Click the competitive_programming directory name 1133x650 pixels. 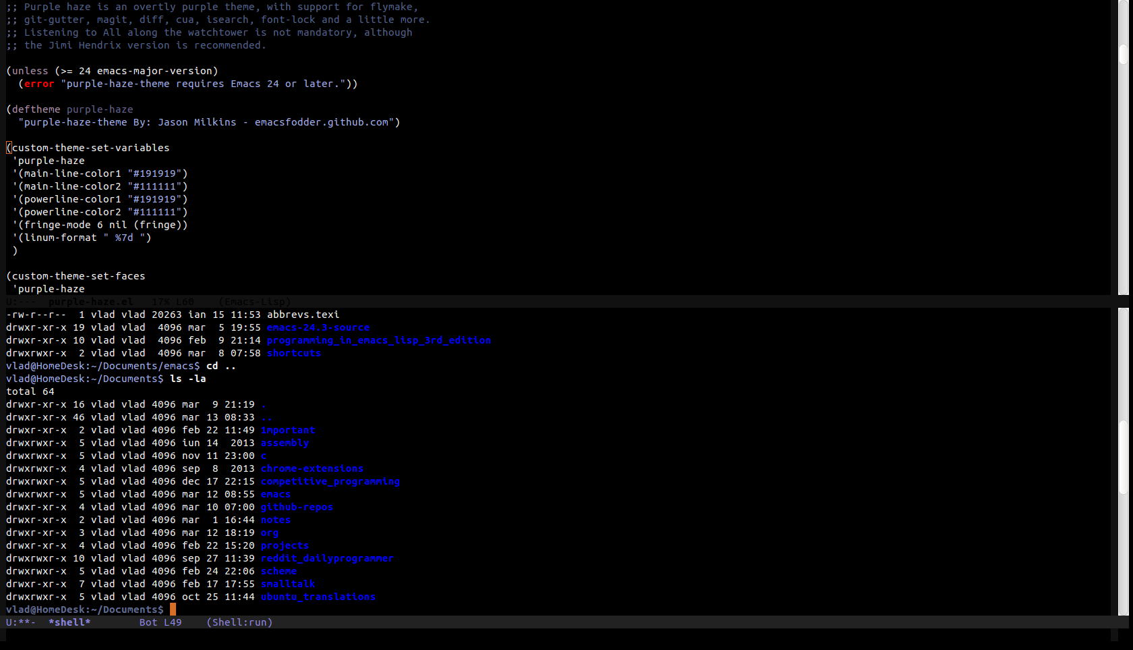[x=330, y=481]
